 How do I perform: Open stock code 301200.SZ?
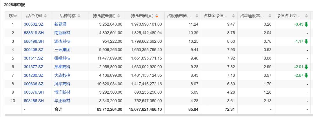(34, 75)
